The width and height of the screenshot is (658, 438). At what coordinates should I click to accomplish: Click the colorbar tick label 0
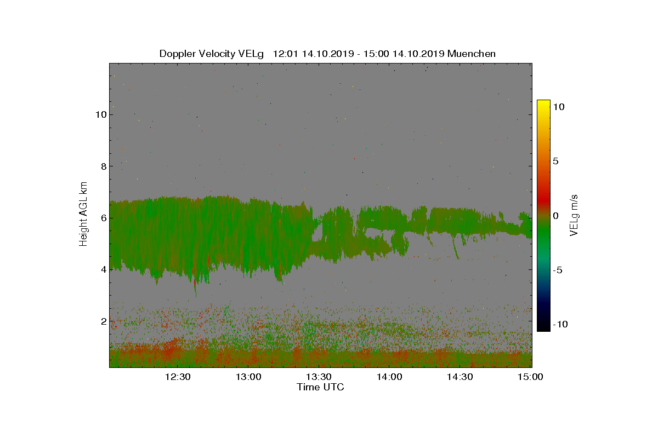[555, 216]
